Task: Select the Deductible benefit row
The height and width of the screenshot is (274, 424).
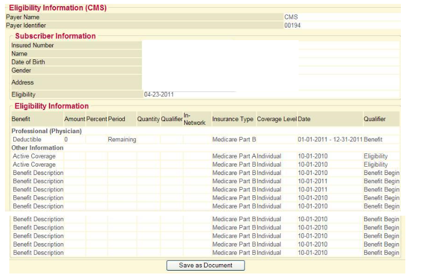Action: pyautogui.click(x=27, y=140)
